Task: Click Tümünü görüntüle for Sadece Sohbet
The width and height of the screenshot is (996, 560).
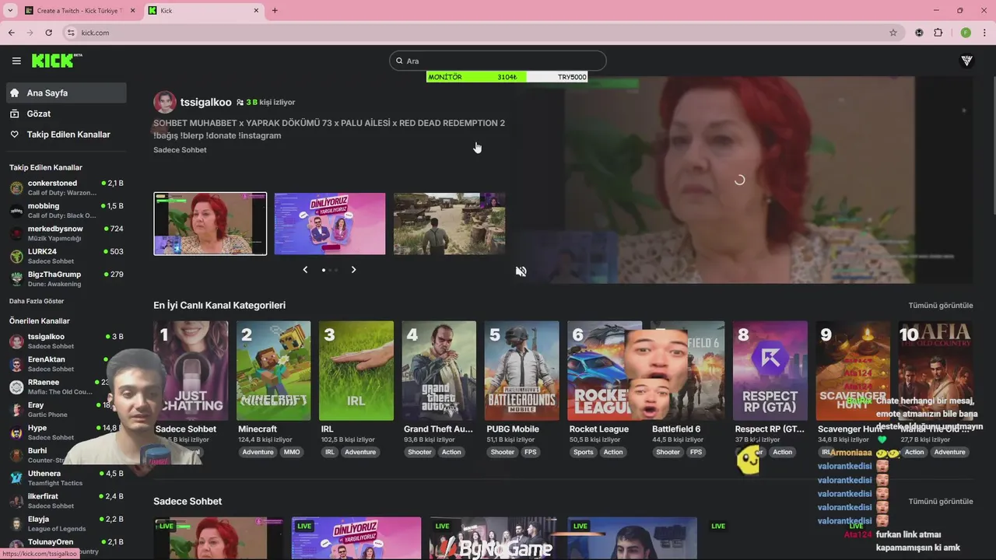Action: point(940,502)
